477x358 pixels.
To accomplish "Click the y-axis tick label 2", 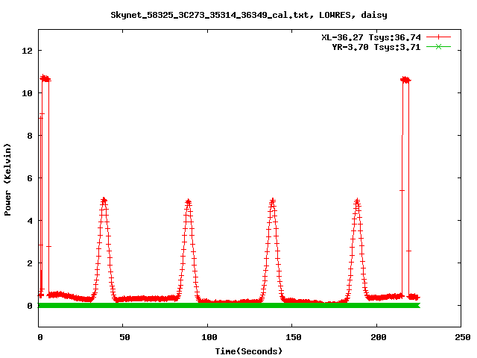I will 30,263.
